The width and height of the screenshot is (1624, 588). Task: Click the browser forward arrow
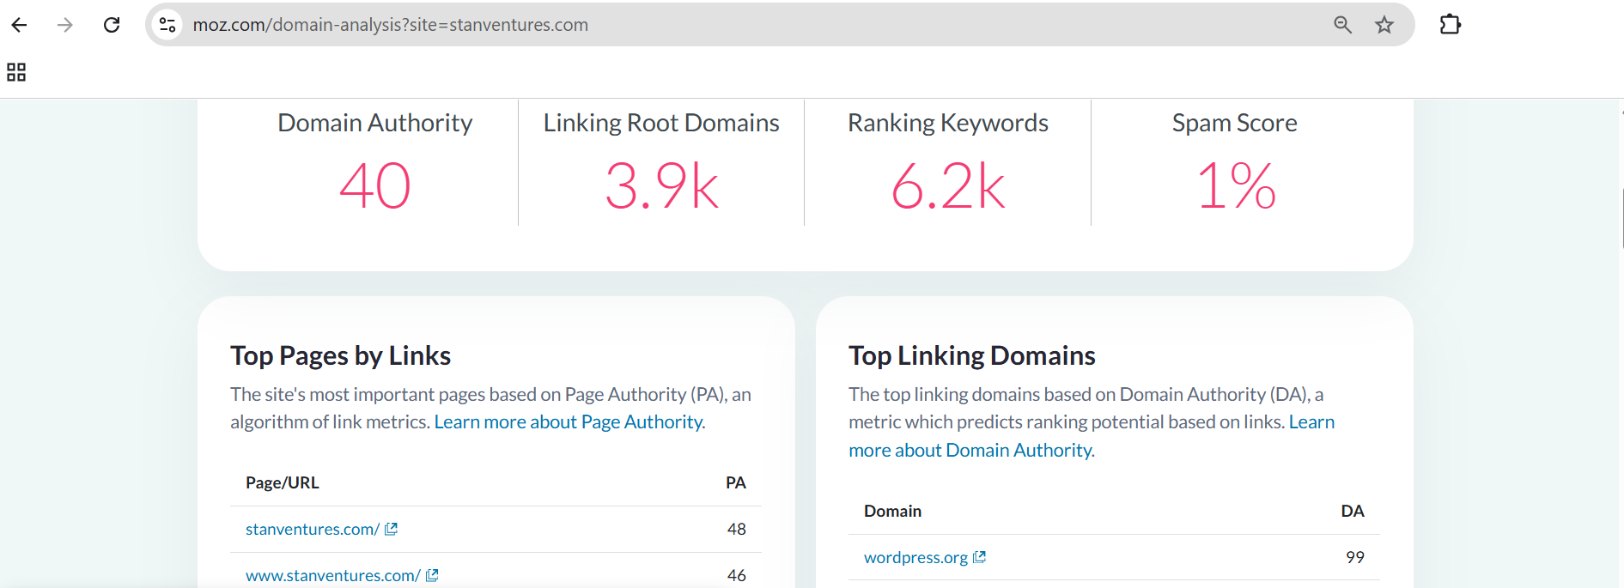[65, 25]
